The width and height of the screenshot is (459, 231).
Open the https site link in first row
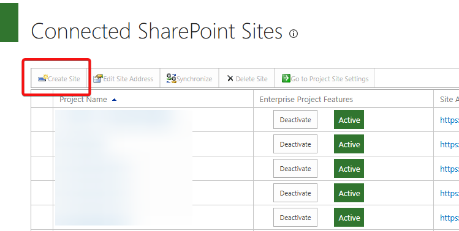point(449,120)
